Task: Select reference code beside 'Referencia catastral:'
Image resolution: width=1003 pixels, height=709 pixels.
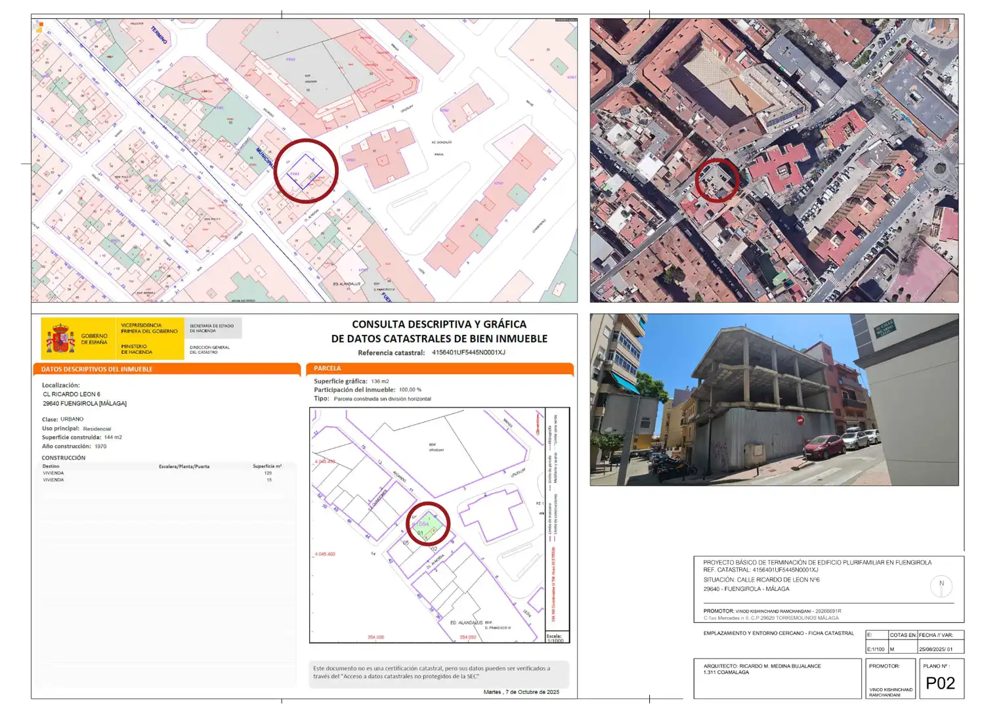Action: [469, 353]
